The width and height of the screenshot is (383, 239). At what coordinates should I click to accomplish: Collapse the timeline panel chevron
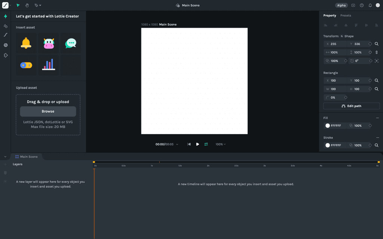click(x=5, y=156)
